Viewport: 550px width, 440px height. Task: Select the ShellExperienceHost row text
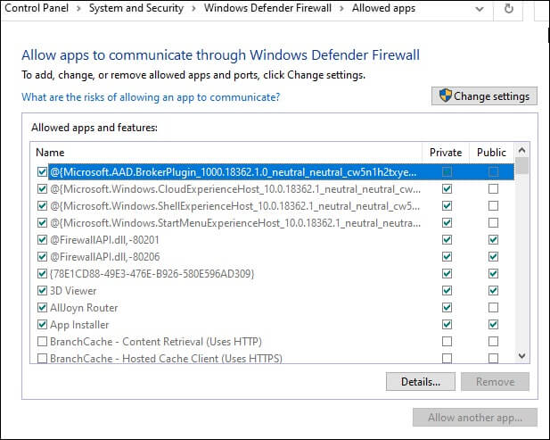(x=234, y=206)
